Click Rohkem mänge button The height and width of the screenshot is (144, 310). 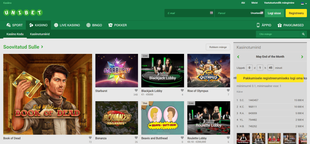(x=218, y=47)
